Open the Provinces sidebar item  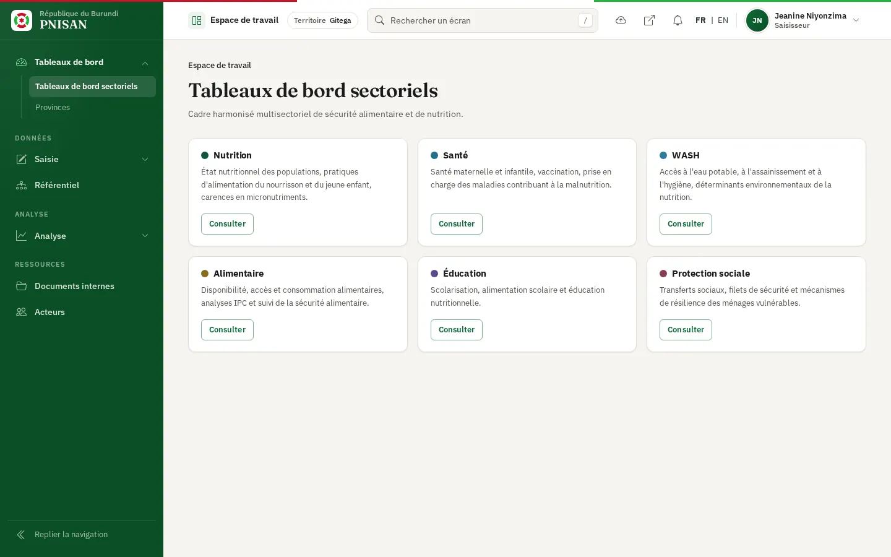[x=92, y=108]
